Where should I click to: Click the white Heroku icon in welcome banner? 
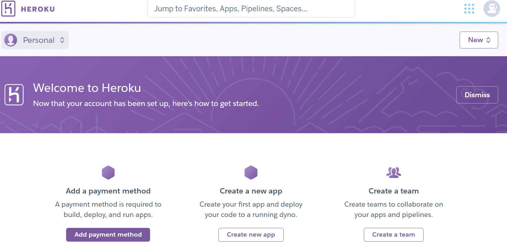pyautogui.click(x=14, y=95)
